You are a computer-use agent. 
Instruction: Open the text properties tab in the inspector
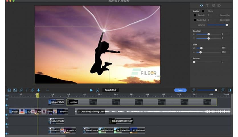207,6
